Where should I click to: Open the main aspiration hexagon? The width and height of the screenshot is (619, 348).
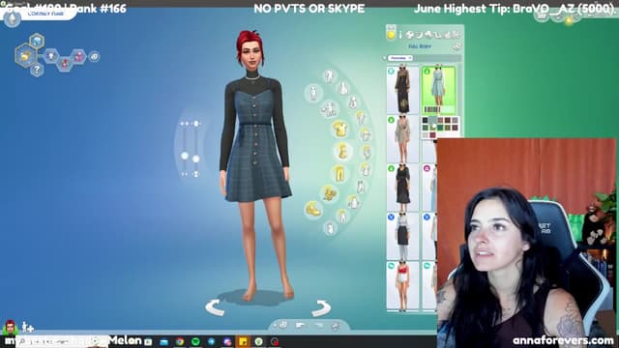tap(26, 56)
